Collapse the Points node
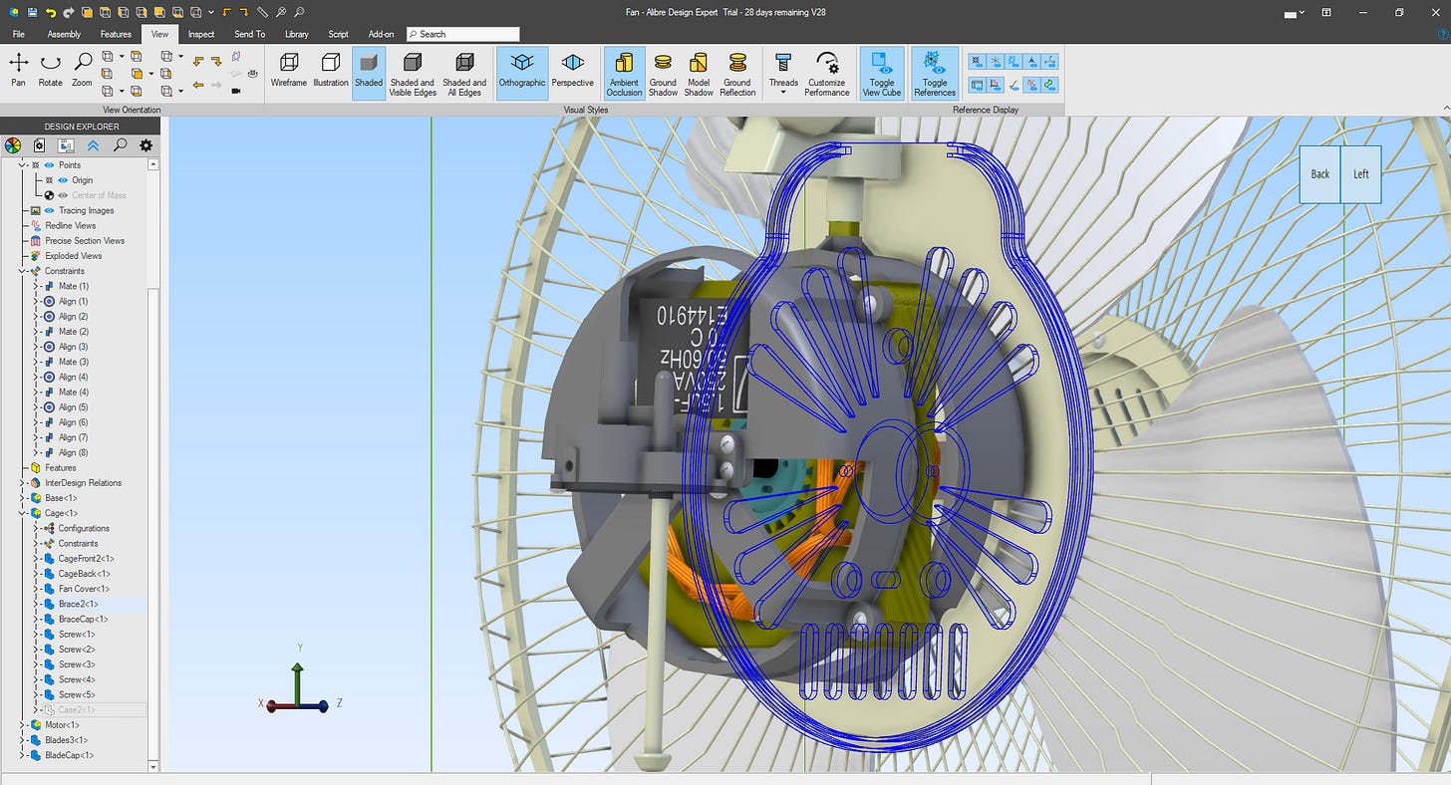The width and height of the screenshot is (1451, 785). [x=23, y=164]
